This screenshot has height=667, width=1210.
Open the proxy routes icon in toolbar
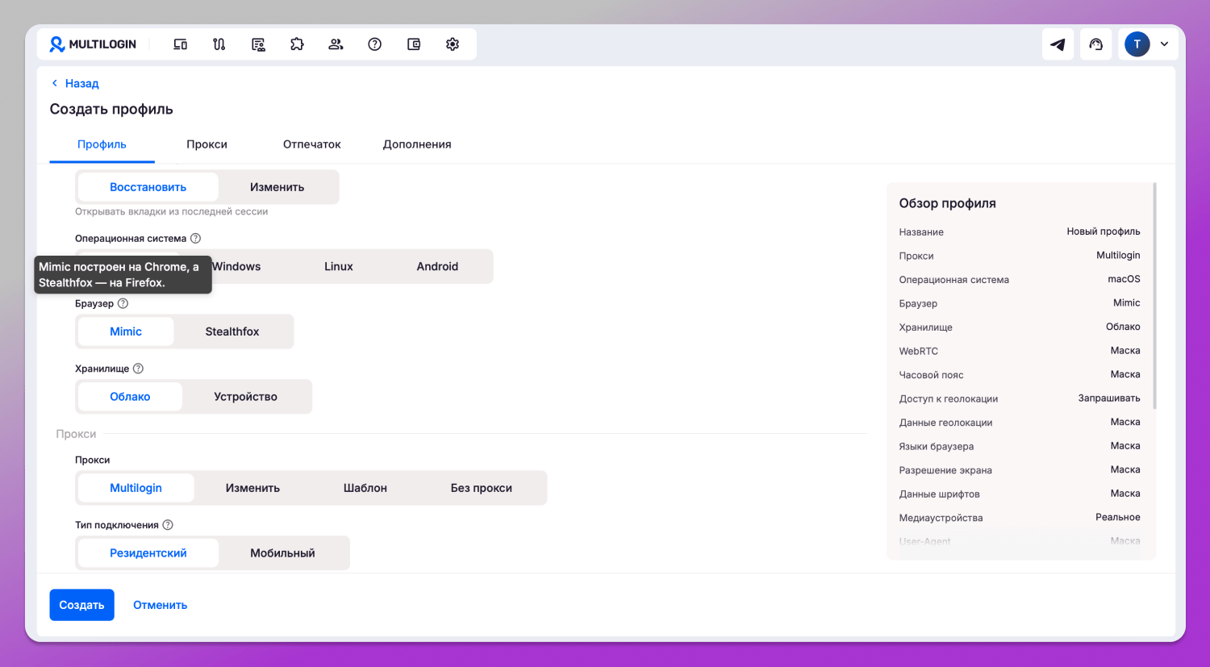pyautogui.click(x=219, y=44)
